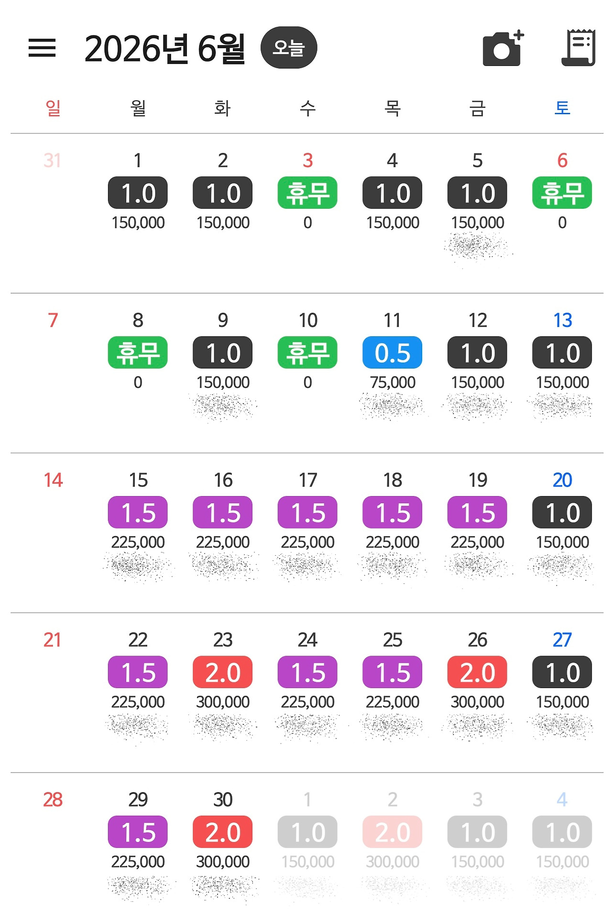Tap the 토 Saturday column header
612x917 pixels.
tap(562, 108)
